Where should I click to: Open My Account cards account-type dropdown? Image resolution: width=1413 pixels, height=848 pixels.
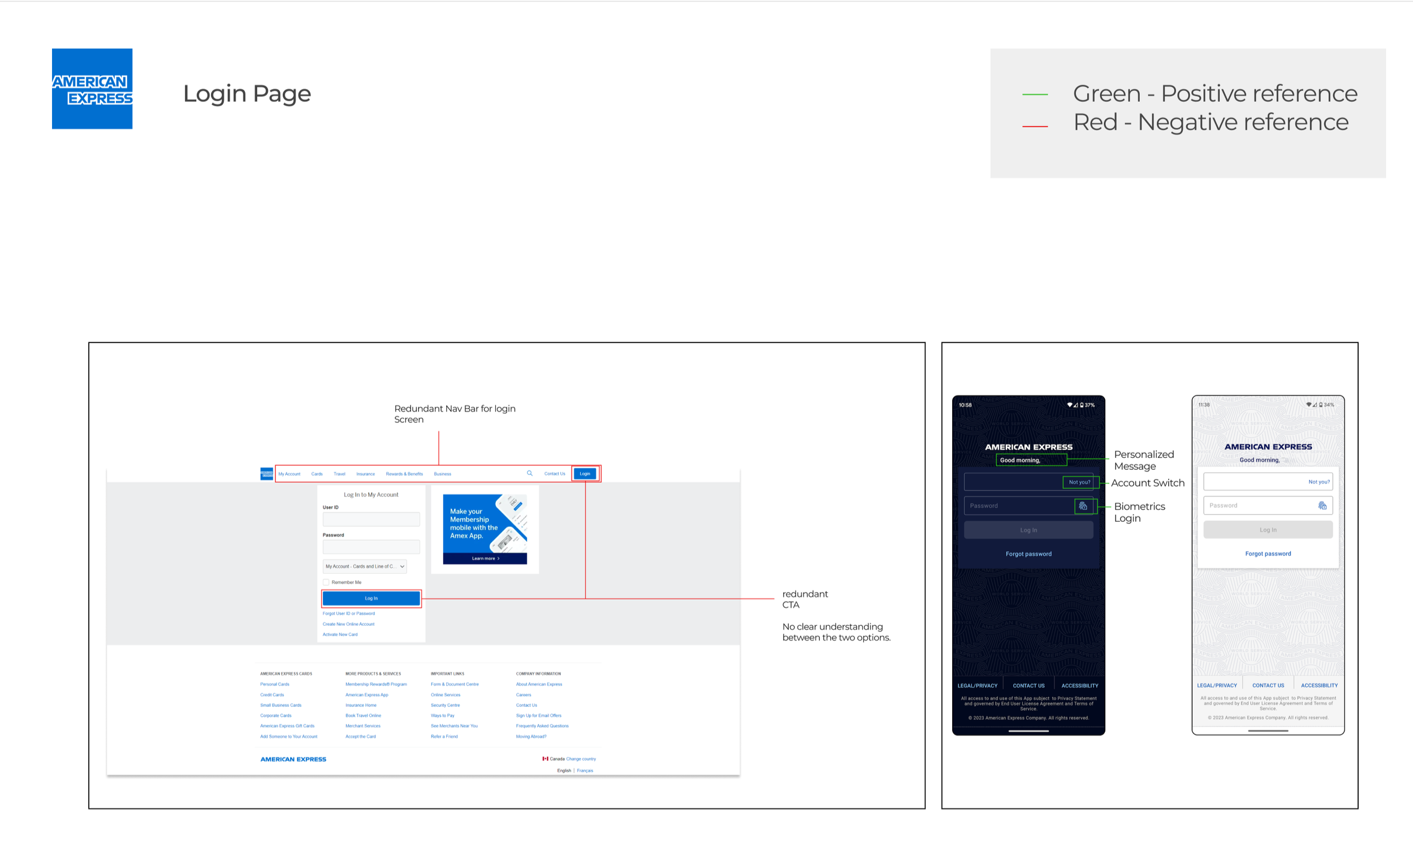coord(365,566)
